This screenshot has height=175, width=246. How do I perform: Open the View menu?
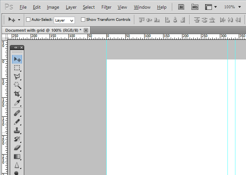click(x=122, y=7)
